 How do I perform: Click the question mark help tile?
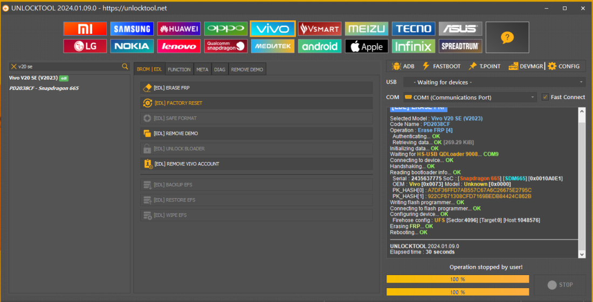click(x=507, y=37)
